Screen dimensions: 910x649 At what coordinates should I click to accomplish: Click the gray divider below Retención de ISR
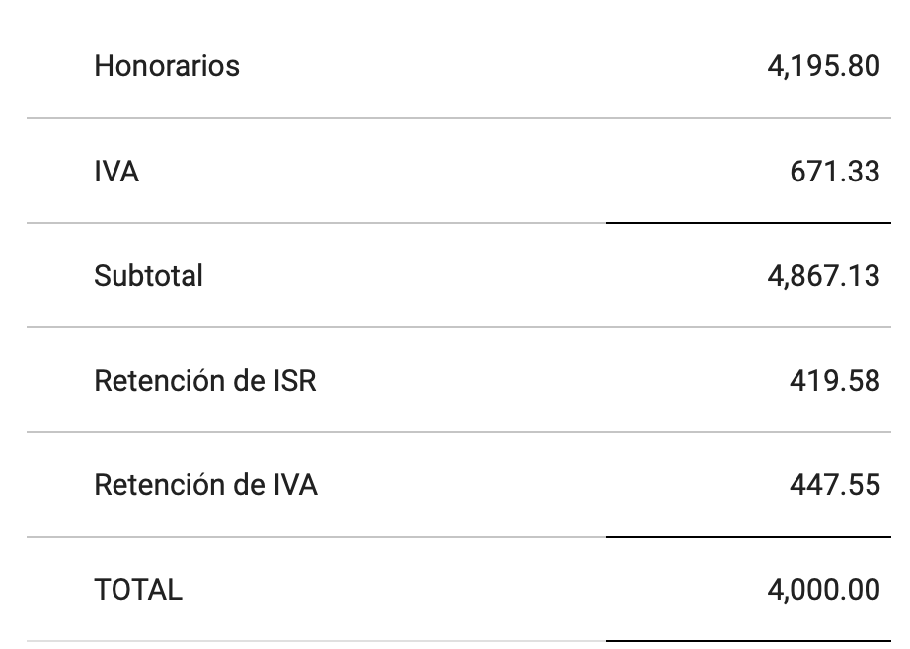(x=459, y=431)
